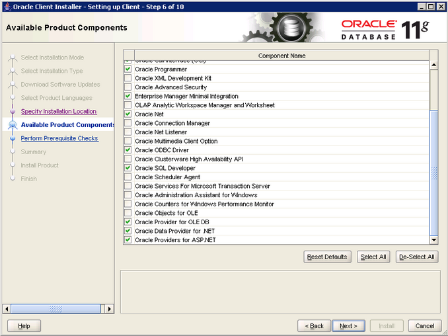
Task: Proceed with the Next button
Action: [348, 325]
